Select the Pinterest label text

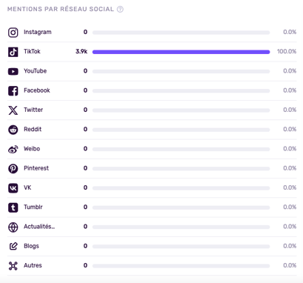(x=36, y=168)
